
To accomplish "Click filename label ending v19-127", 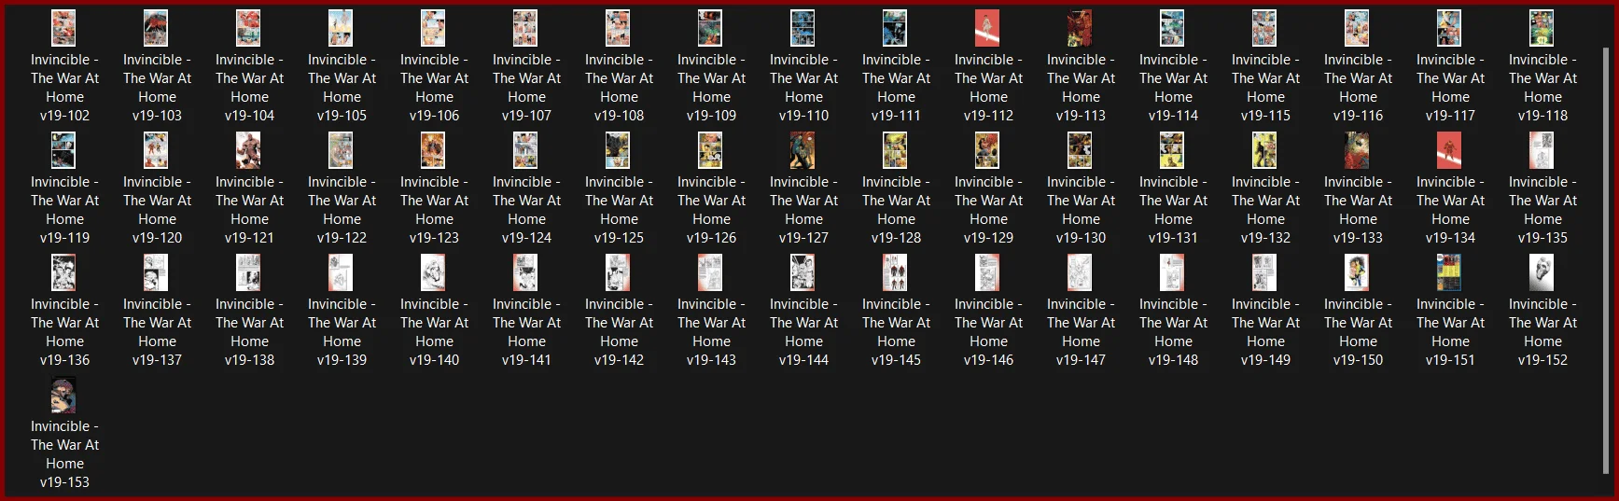I will click(x=803, y=210).
